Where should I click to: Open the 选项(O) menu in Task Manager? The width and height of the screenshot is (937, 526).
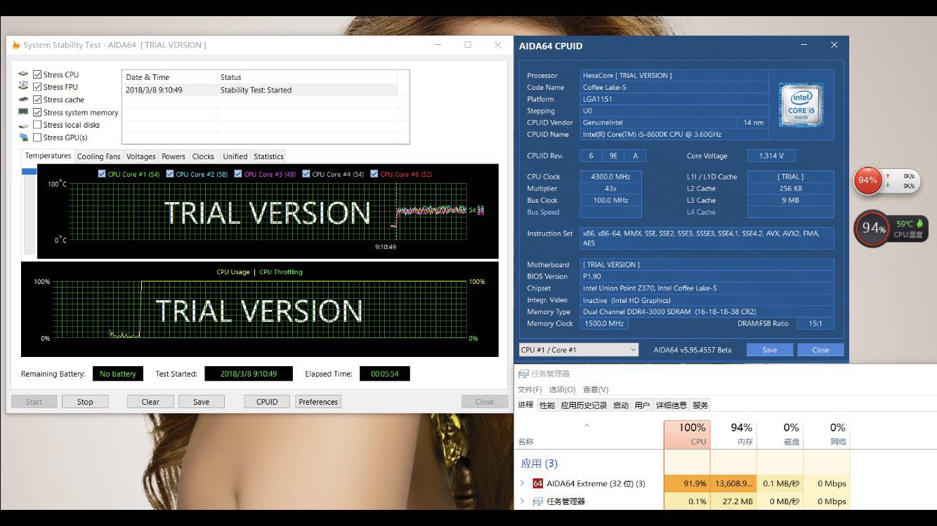click(x=562, y=389)
